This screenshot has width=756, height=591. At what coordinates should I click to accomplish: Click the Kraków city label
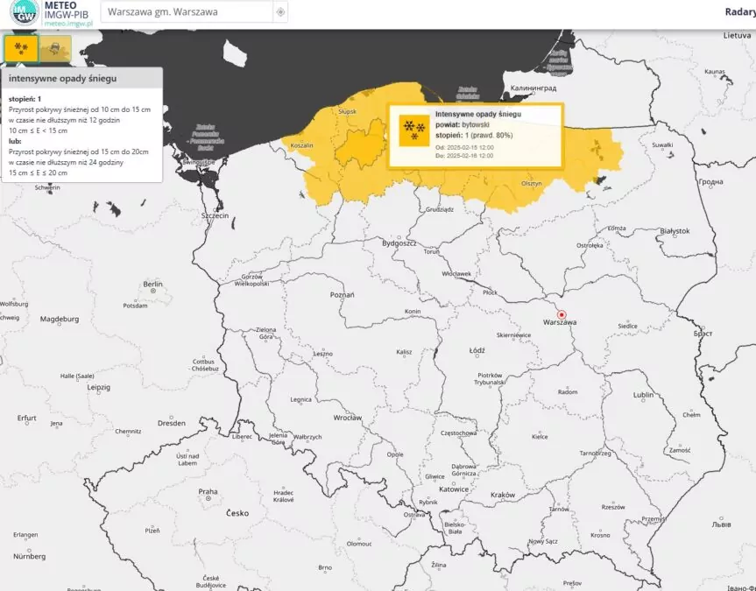(503, 495)
